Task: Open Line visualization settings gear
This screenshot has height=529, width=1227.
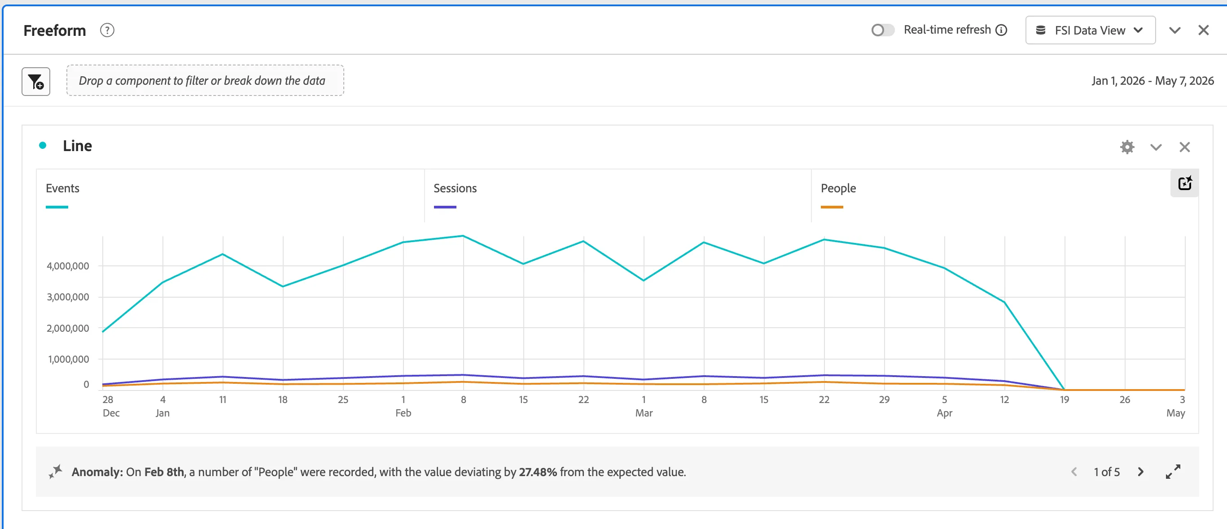Action: pyautogui.click(x=1127, y=147)
